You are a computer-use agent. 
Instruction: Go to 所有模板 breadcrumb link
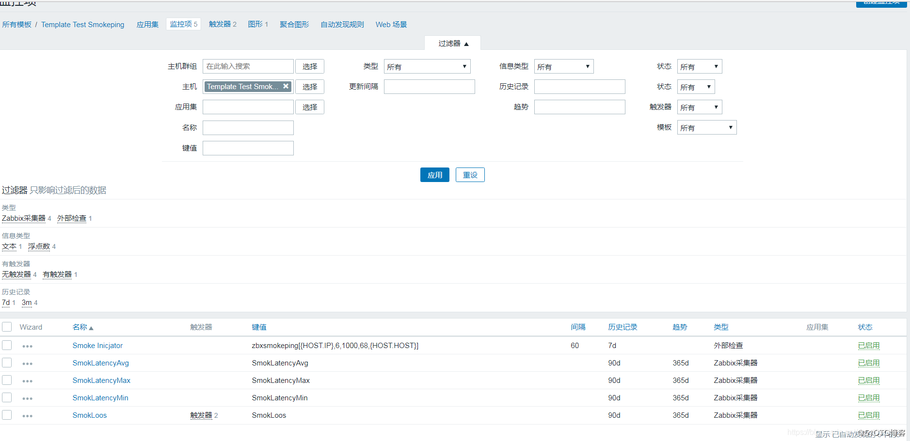pos(16,24)
